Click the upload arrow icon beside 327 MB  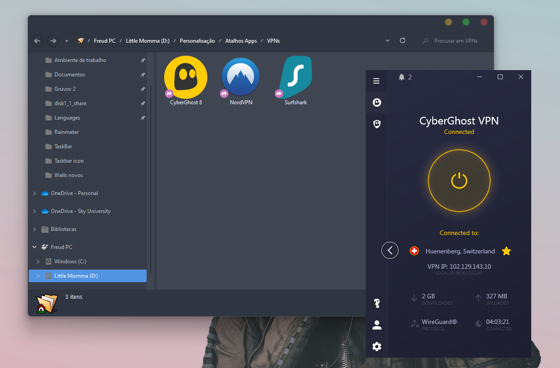click(479, 298)
